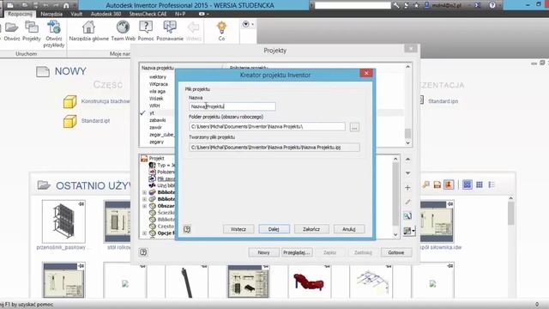Image resolution: width=549 pixels, height=309 pixels.
Task: Open Pomoc help ribbon icon
Action: [x=146, y=27]
